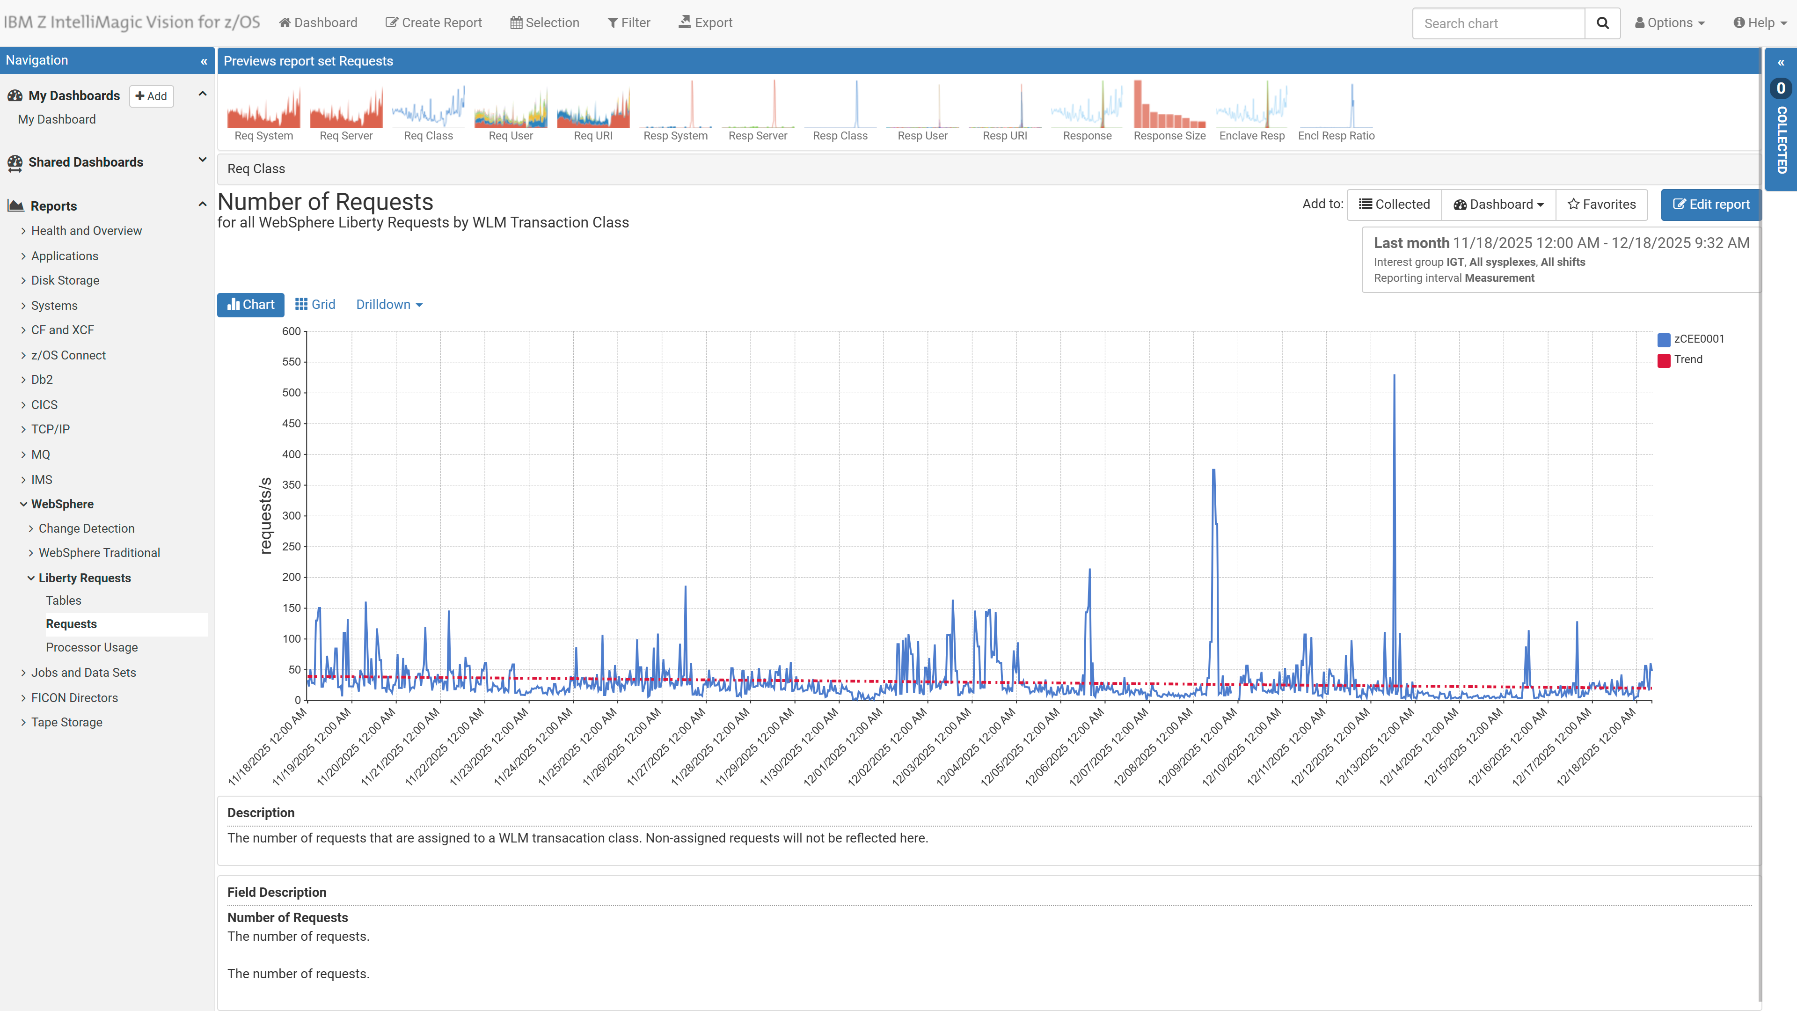The image size is (1797, 1011).
Task: Click the Last month date range panel
Action: [x=1561, y=260]
